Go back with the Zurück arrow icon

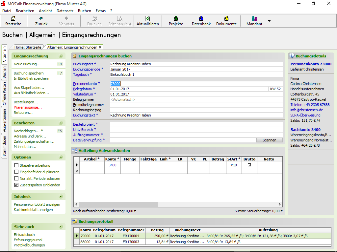coord(41,19)
